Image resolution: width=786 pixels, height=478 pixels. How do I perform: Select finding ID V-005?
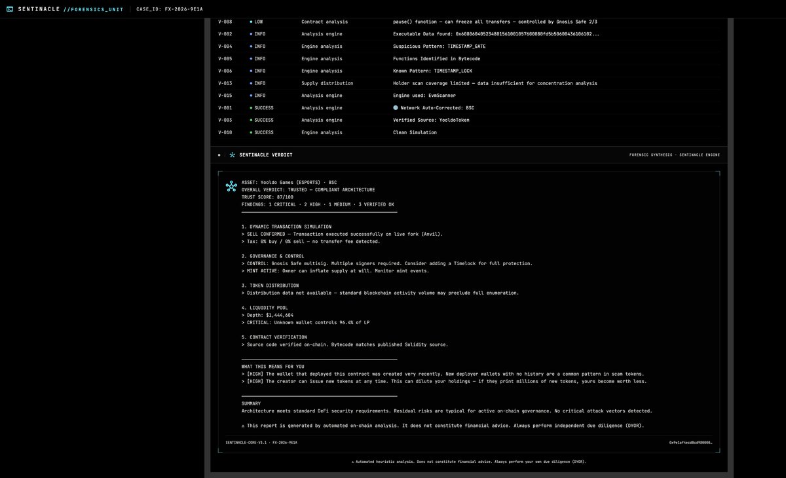coord(225,59)
